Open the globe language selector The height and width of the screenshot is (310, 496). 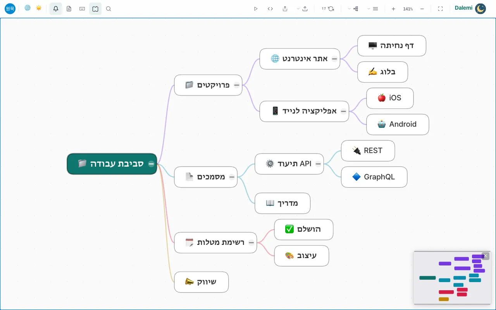click(x=28, y=8)
